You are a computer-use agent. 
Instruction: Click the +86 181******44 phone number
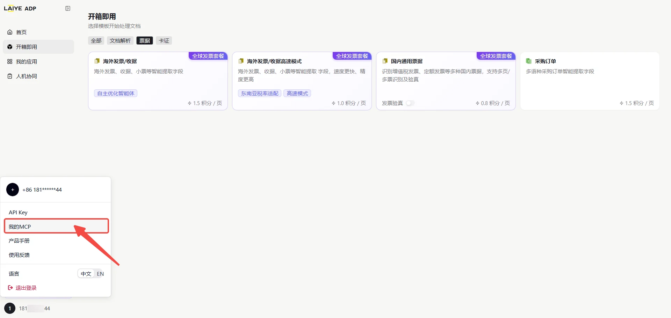click(42, 190)
